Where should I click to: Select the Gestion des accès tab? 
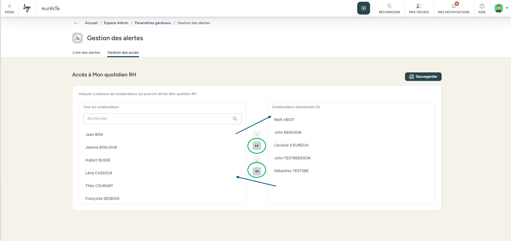pyautogui.click(x=123, y=53)
